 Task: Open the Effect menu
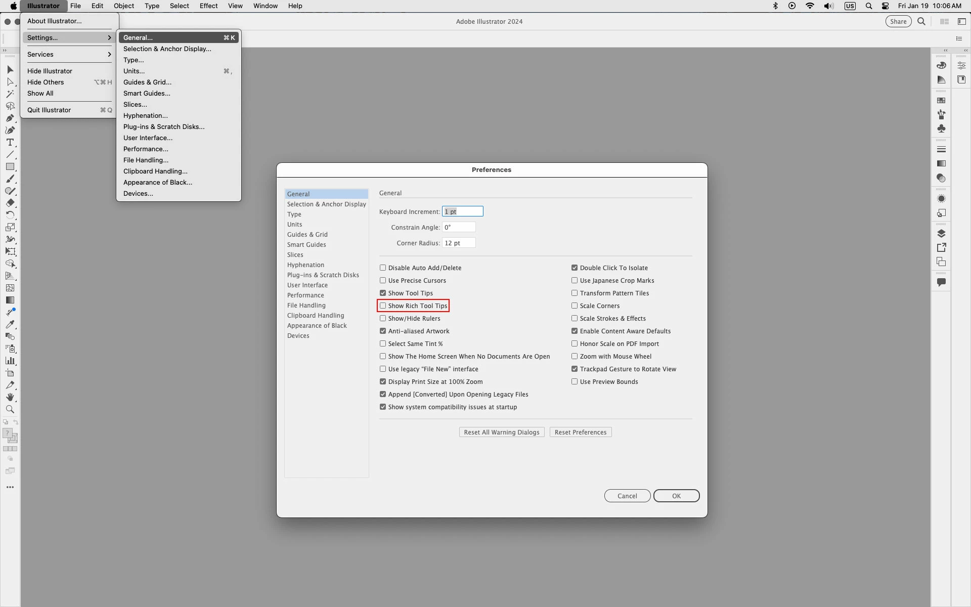click(x=208, y=6)
